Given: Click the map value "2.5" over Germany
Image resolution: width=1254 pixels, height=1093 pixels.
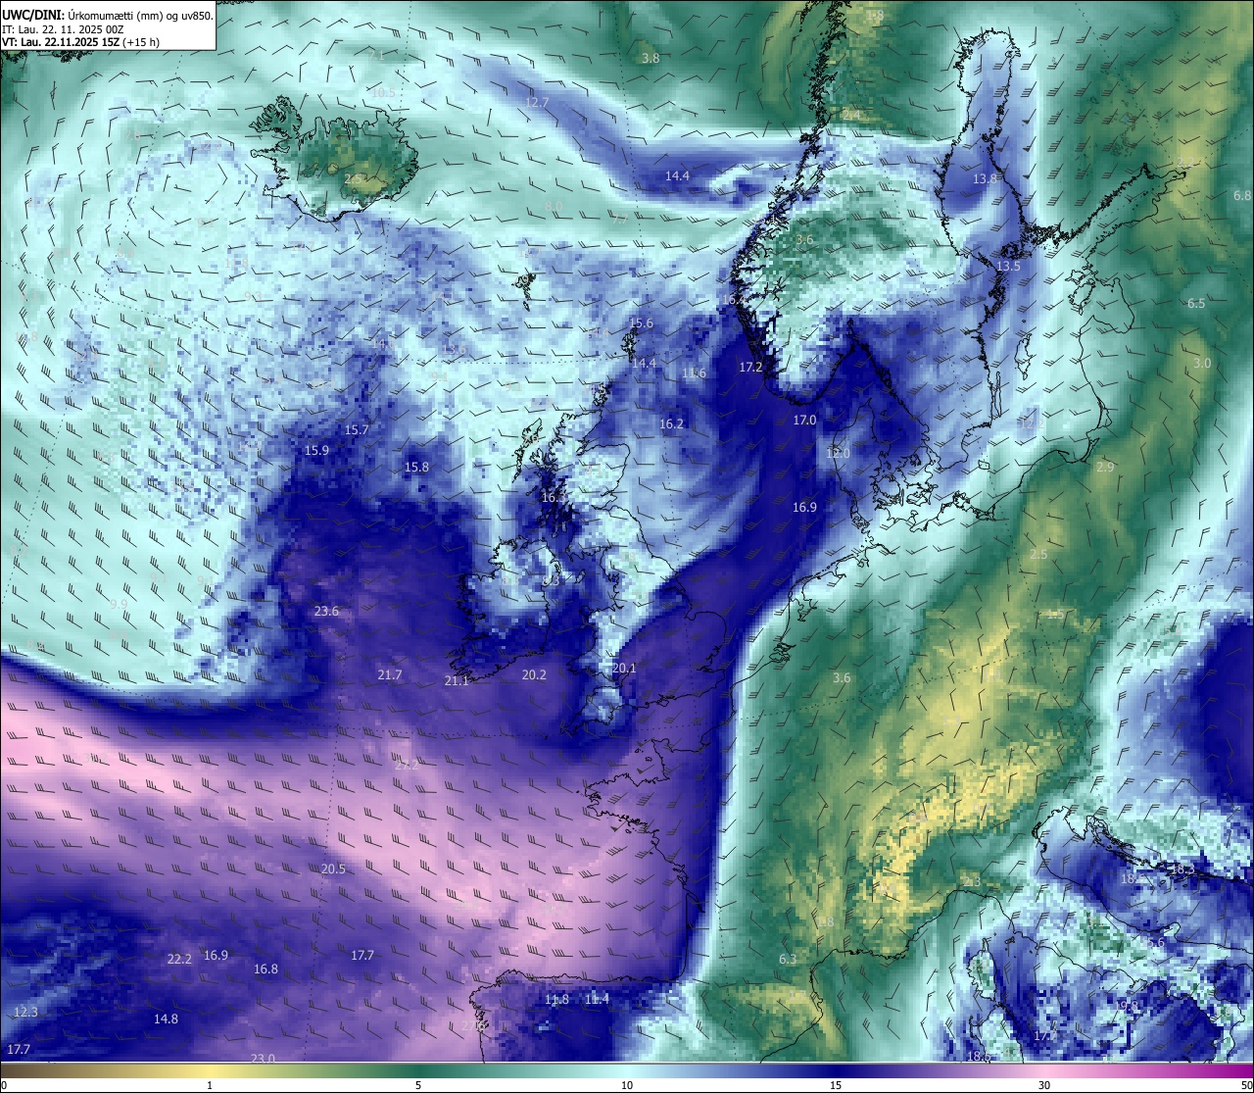Looking at the screenshot, I should click(x=1038, y=554).
